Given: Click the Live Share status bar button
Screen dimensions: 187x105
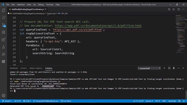Looking at the screenshot, I should click(66, 101).
